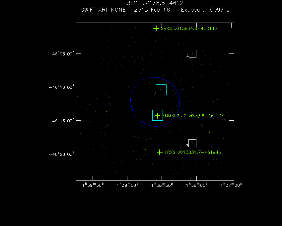Click right ascension label 1h38m00s

[x=197, y=185]
